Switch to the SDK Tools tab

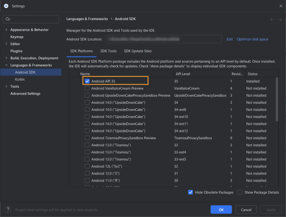pos(108,51)
